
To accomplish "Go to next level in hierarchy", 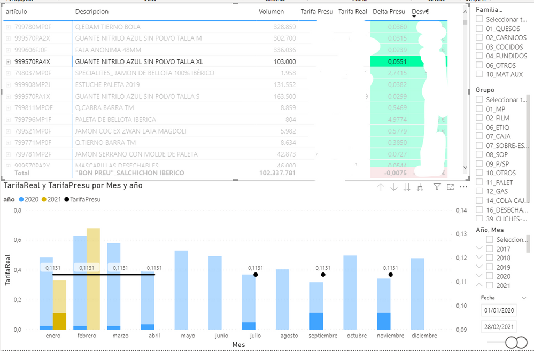I will pos(407,187).
